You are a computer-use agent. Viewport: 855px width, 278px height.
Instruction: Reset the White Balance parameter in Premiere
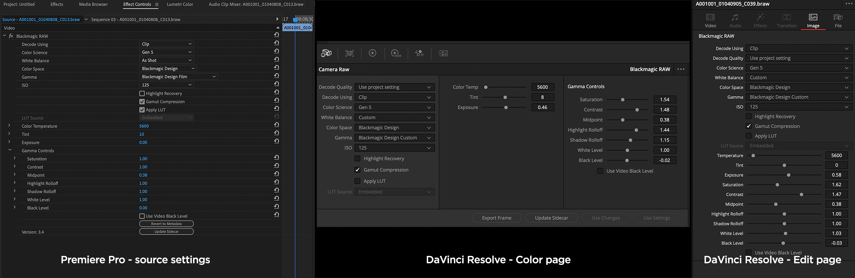[x=276, y=60]
